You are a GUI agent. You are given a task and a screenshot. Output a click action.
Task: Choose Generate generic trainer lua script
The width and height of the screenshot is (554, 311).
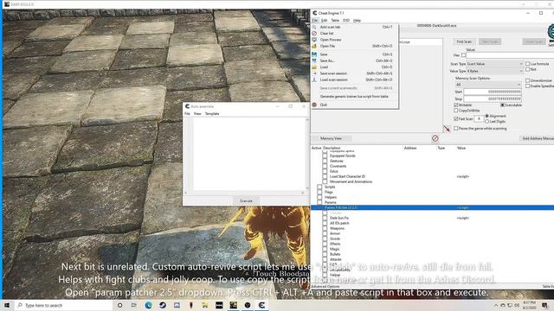[x=354, y=96]
